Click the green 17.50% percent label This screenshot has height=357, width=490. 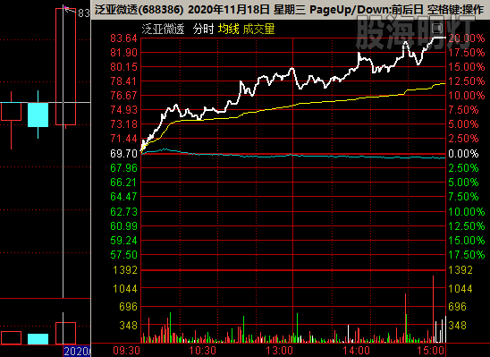click(467, 255)
